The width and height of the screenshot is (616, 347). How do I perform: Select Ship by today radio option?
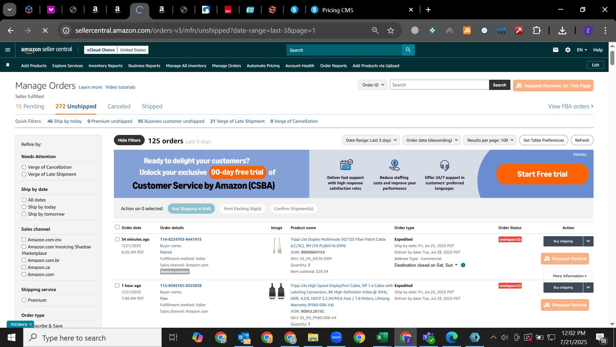tap(24, 207)
